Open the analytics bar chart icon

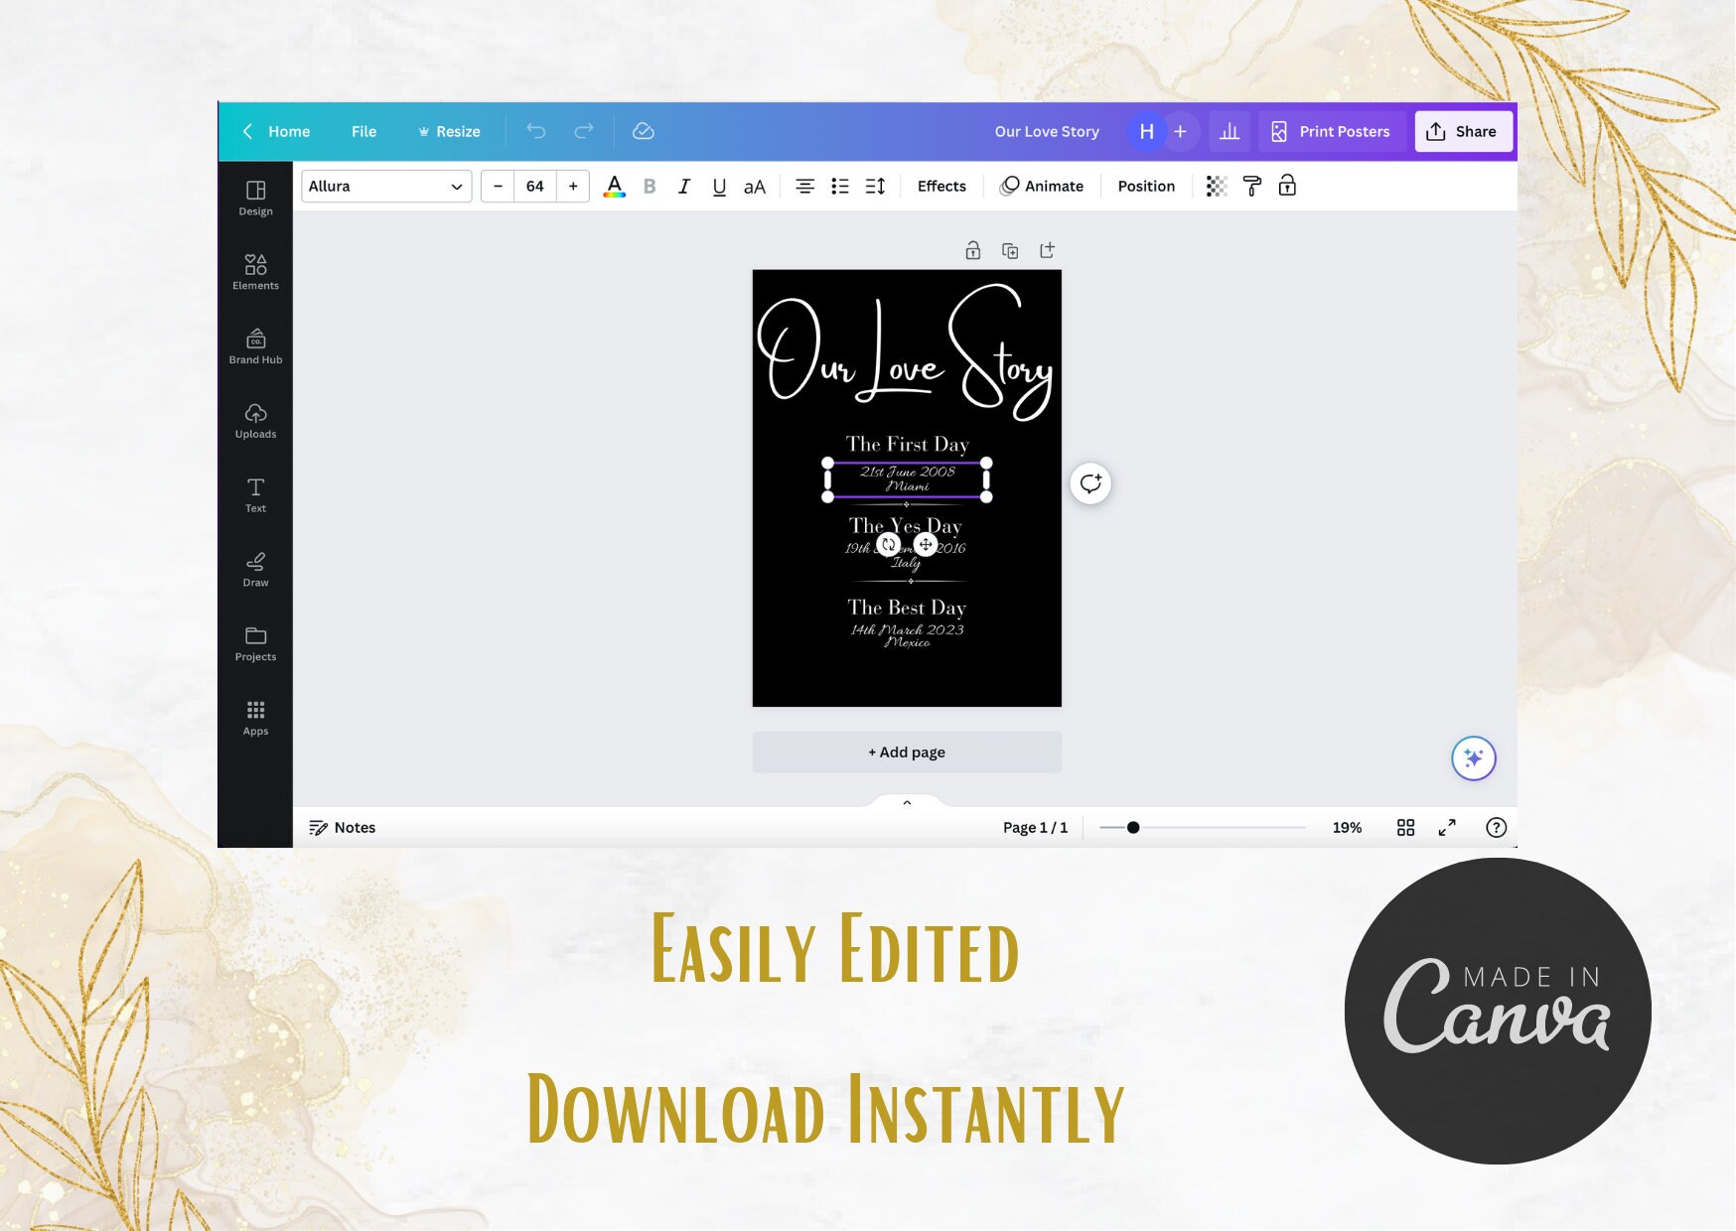tap(1230, 131)
